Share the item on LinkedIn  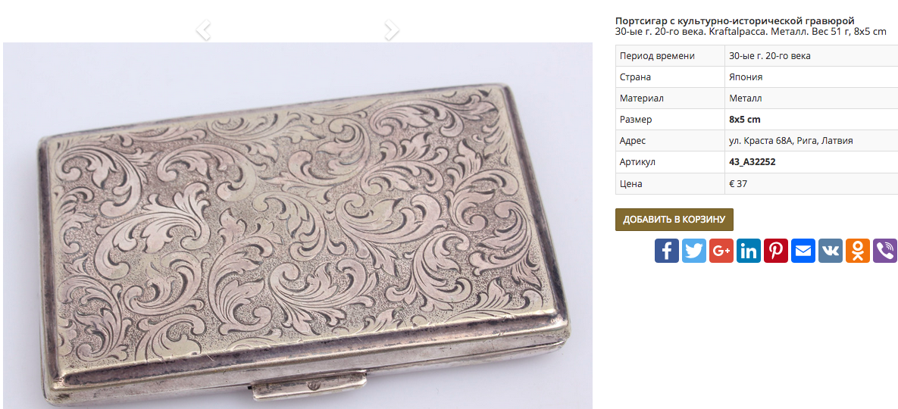pos(749,251)
